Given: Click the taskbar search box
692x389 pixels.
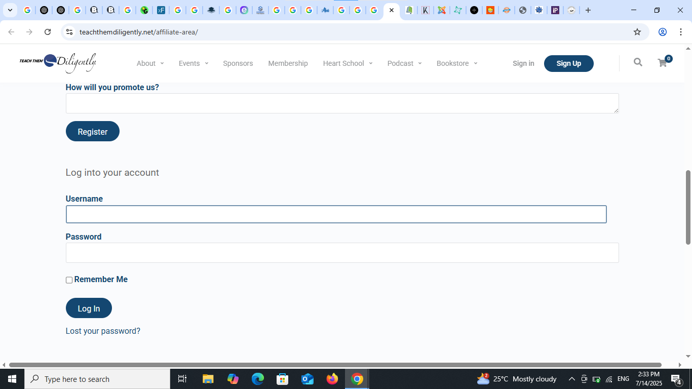Looking at the screenshot, I should pos(97,379).
